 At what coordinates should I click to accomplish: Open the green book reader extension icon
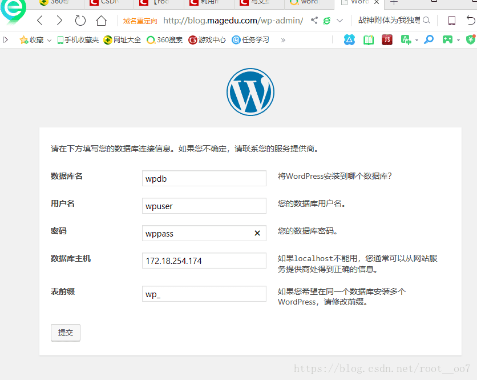[369, 40]
